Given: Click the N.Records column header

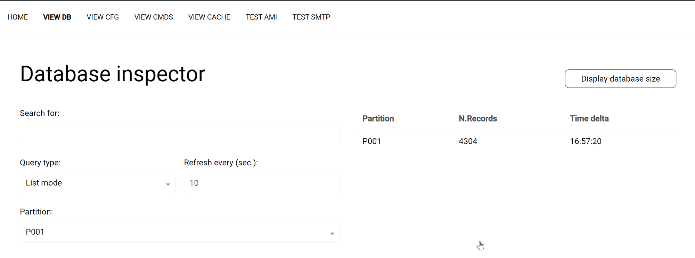Looking at the screenshot, I should pyautogui.click(x=478, y=118).
